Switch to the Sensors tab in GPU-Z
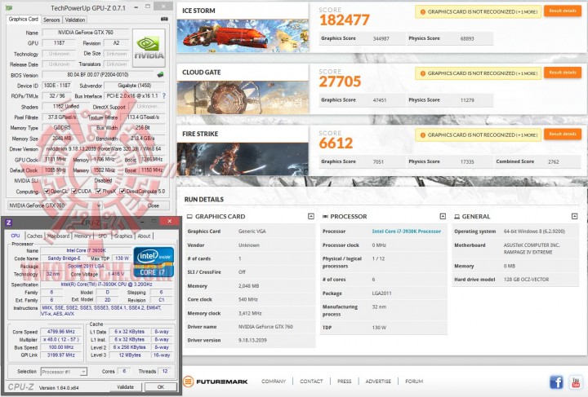 tap(51, 20)
